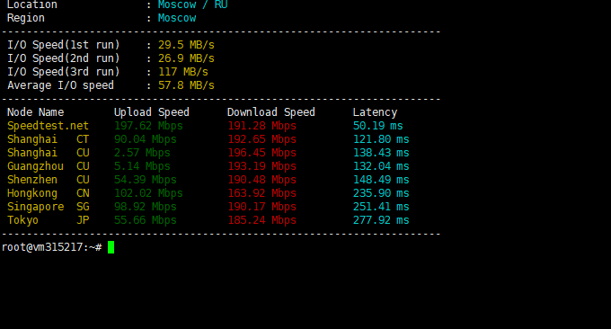This screenshot has height=329, width=611.
Task: Click the "Guangzhou CU" node name
Action: (x=48, y=166)
